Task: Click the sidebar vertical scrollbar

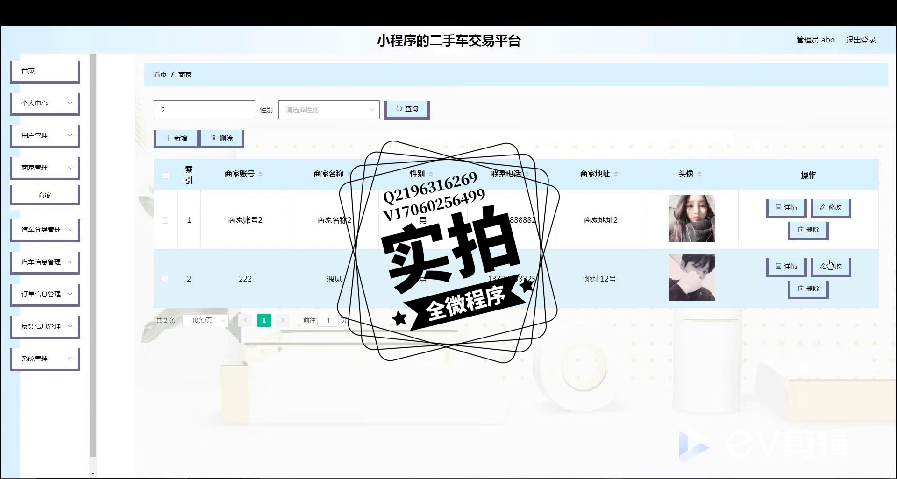Action: click(x=93, y=255)
